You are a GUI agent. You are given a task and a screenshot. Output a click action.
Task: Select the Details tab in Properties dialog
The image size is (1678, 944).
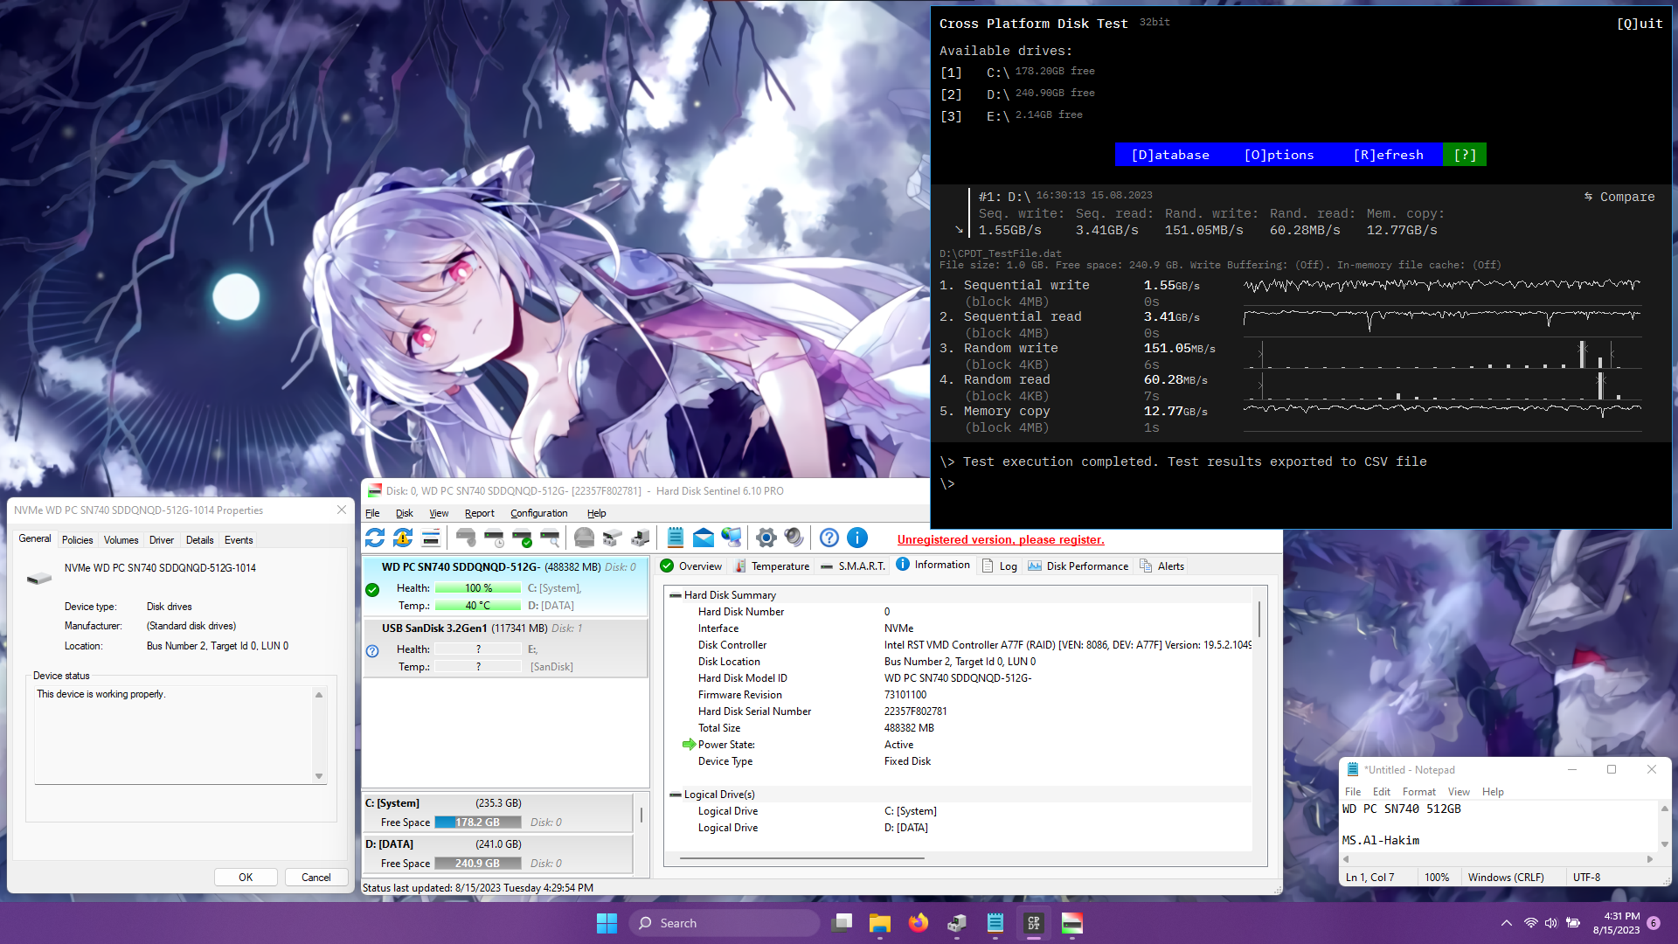[x=199, y=540]
